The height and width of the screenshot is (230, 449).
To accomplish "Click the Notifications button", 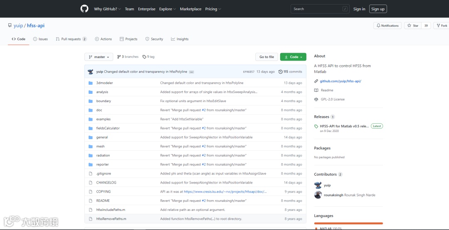I will (387, 26).
